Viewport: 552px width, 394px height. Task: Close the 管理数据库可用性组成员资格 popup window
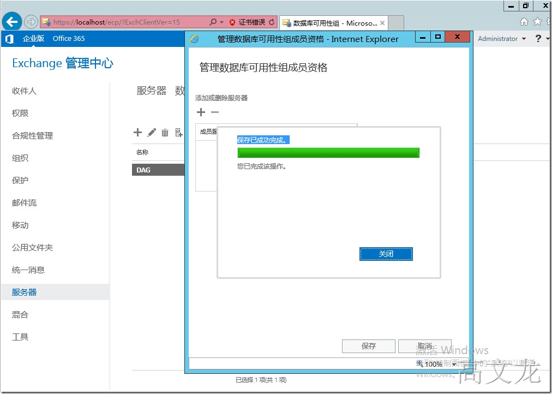coord(457,37)
